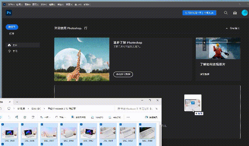Expand the chevron after 此电脑 breadcrumb
This screenshot has height=146, width=249.
[x=28, y=108]
